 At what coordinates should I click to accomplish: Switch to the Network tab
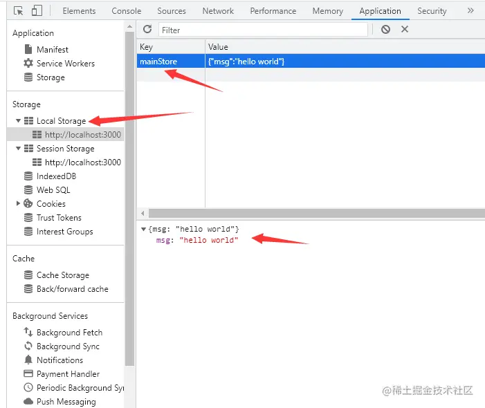pyautogui.click(x=218, y=11)
